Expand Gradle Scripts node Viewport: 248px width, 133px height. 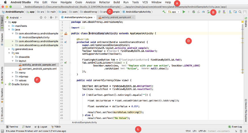pos(6,84)
